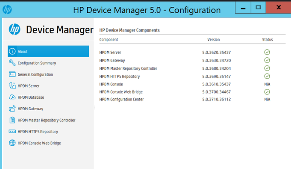Click status checkmark for HPDM HTTPS Repository row

click(x=267, y=76)
